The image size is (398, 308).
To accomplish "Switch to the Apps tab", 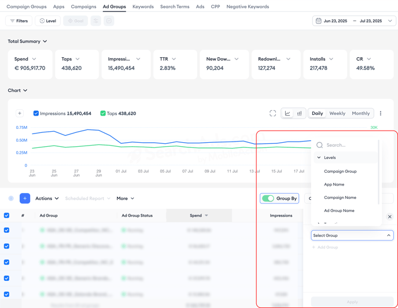I will click(58, 6).
